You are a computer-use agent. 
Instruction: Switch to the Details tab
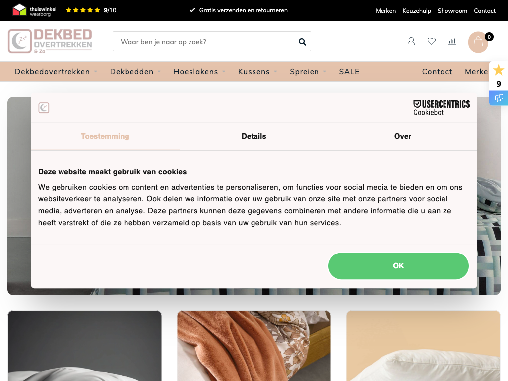click(254, 136)
